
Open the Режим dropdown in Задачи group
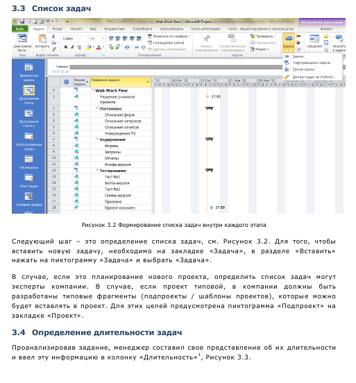[260, 49]
